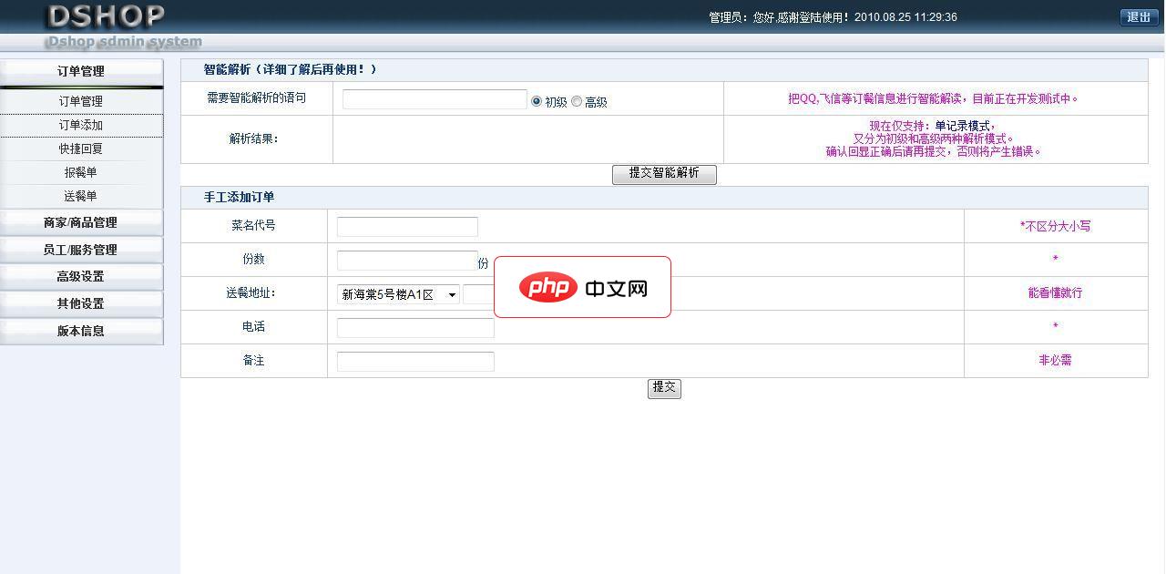Image resolution: width=1166 pixels, height=574 pixels.
Task: Click the 需要智能解析的语句 text field
Action: [435, 99]
